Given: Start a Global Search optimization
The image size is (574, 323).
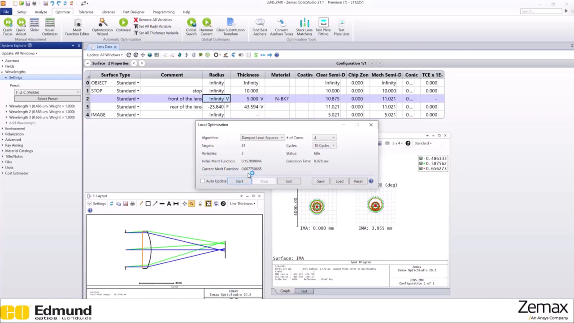Looking at the screenshot, I should coord(191,27).
